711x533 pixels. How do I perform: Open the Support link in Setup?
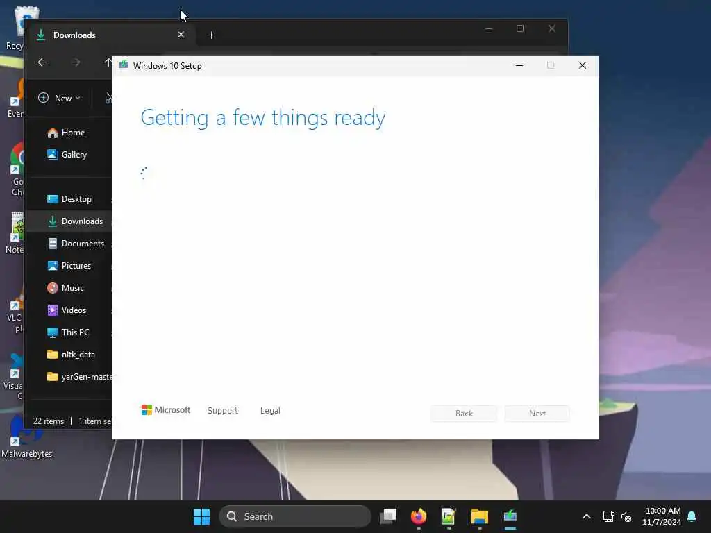pos(223,411)
